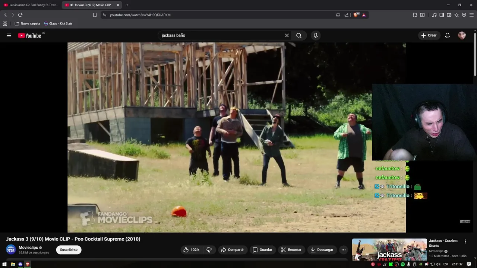Click 'Jackass - Craziest Stunts' video title

click(443, 243)
